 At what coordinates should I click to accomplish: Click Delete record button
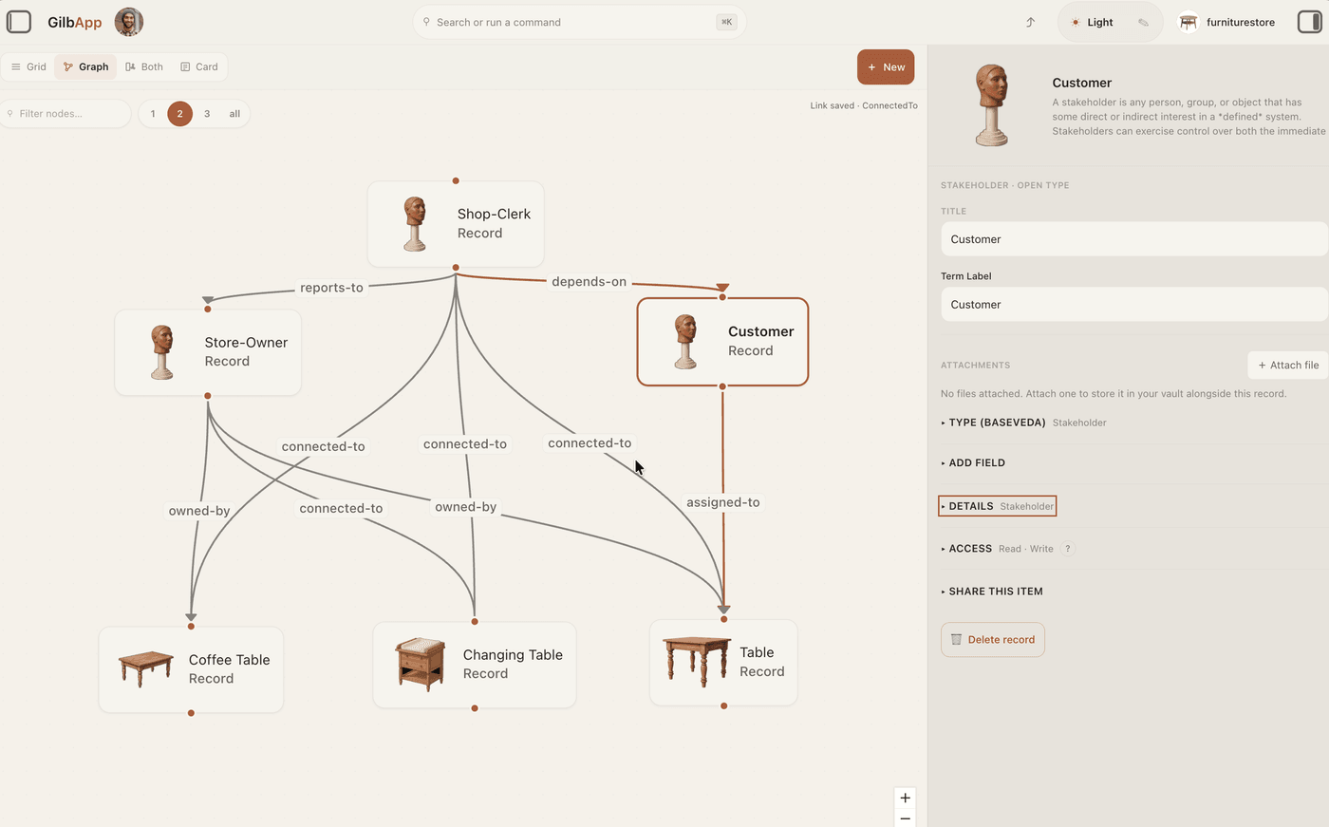tap(993, 640)
